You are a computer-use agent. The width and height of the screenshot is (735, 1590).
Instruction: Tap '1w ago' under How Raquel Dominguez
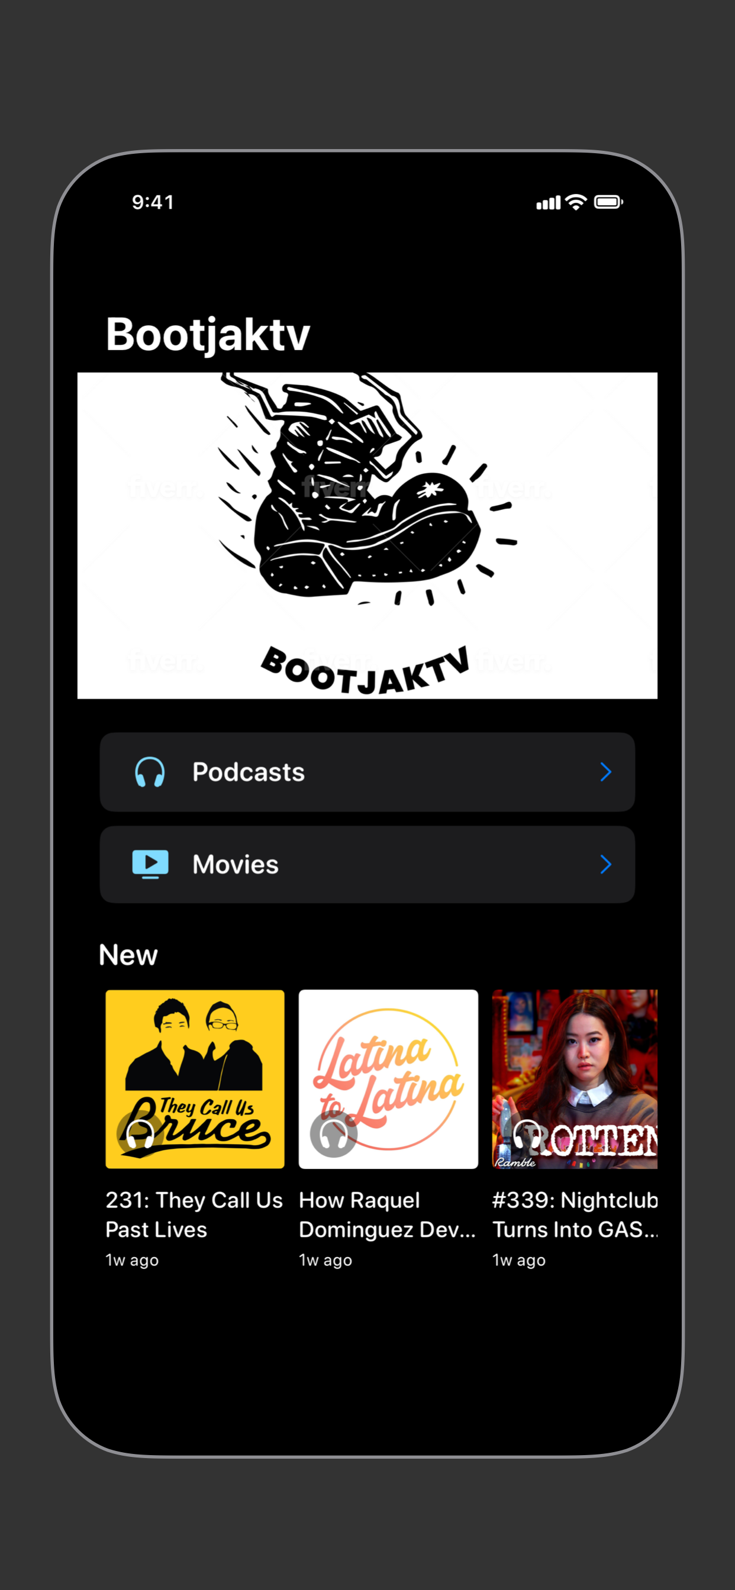coord(325,1260)
